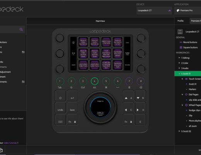Select round button 8
The width and height of the screenshot is (201, 155).
click(x=141, y=81)
